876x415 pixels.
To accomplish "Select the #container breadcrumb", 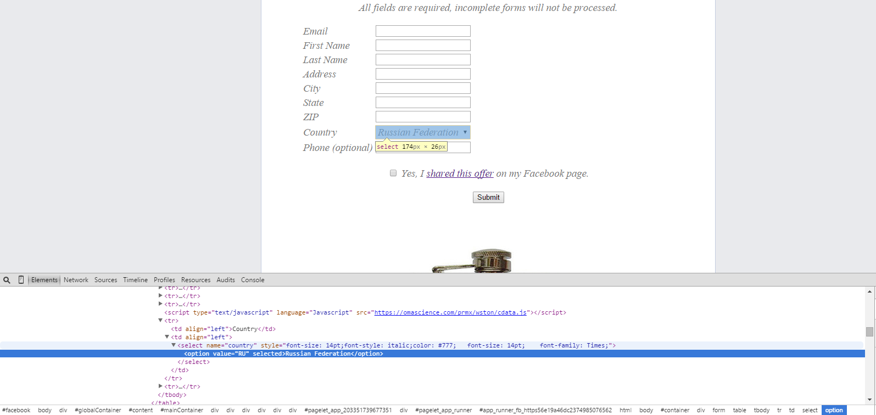I will pos(675,410).
